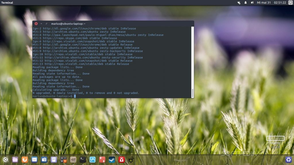
Task: Launch Firefox from the dock
Action: click(25, 160)
